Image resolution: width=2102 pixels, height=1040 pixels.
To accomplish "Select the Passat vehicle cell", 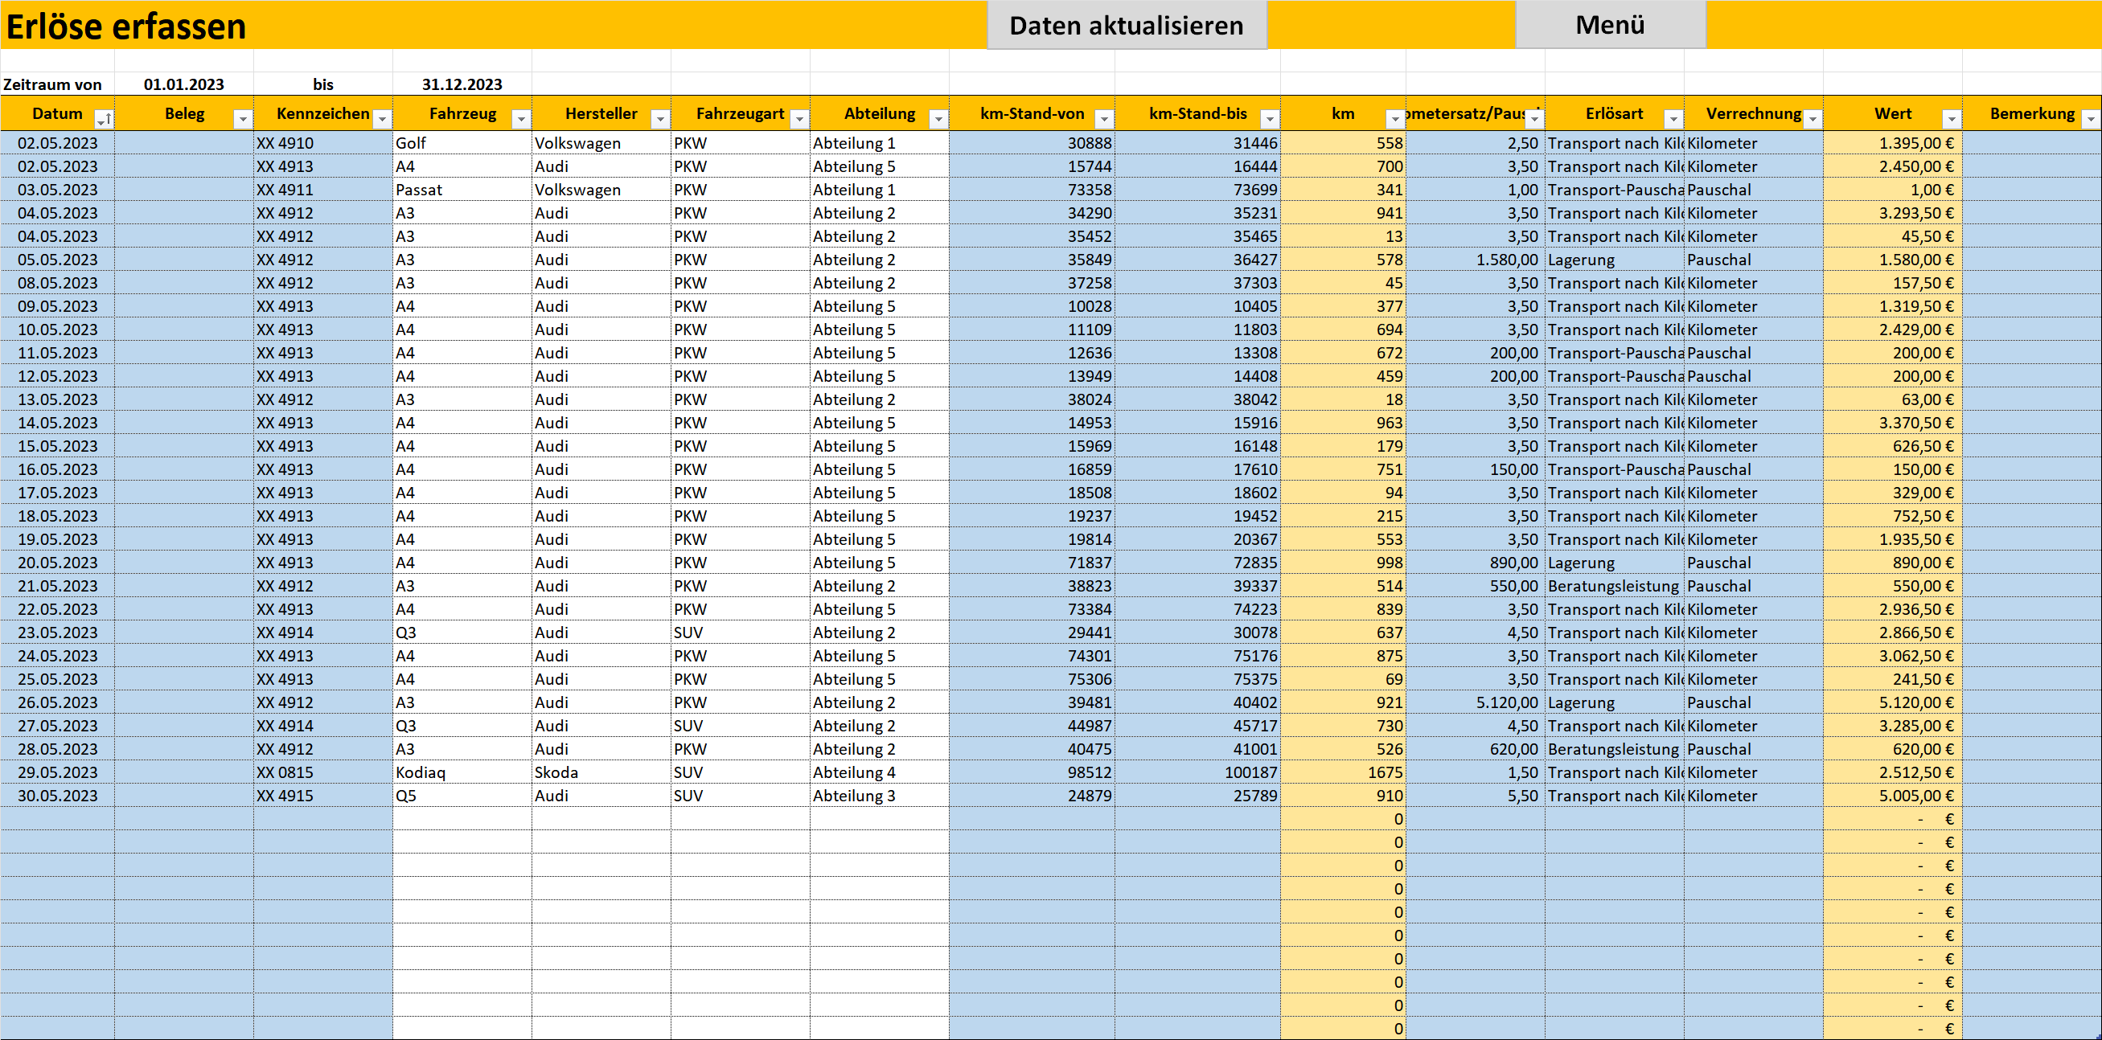I will (x=462, y=189).
